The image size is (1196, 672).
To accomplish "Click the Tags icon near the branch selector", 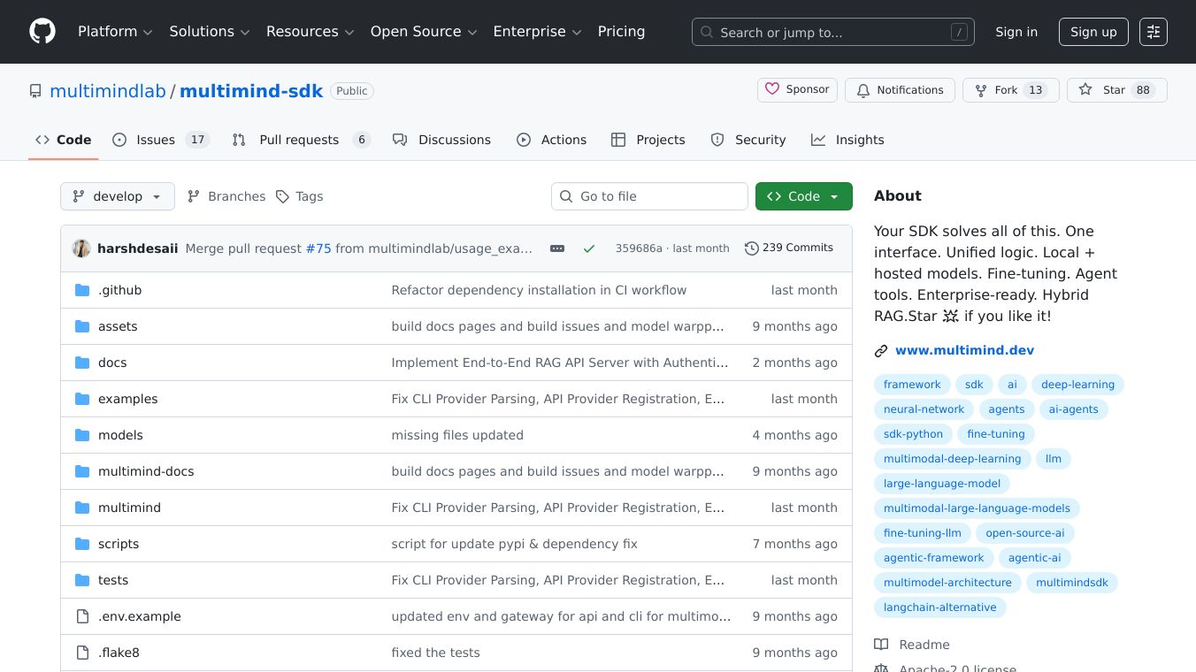I will (x=283, y=196).
